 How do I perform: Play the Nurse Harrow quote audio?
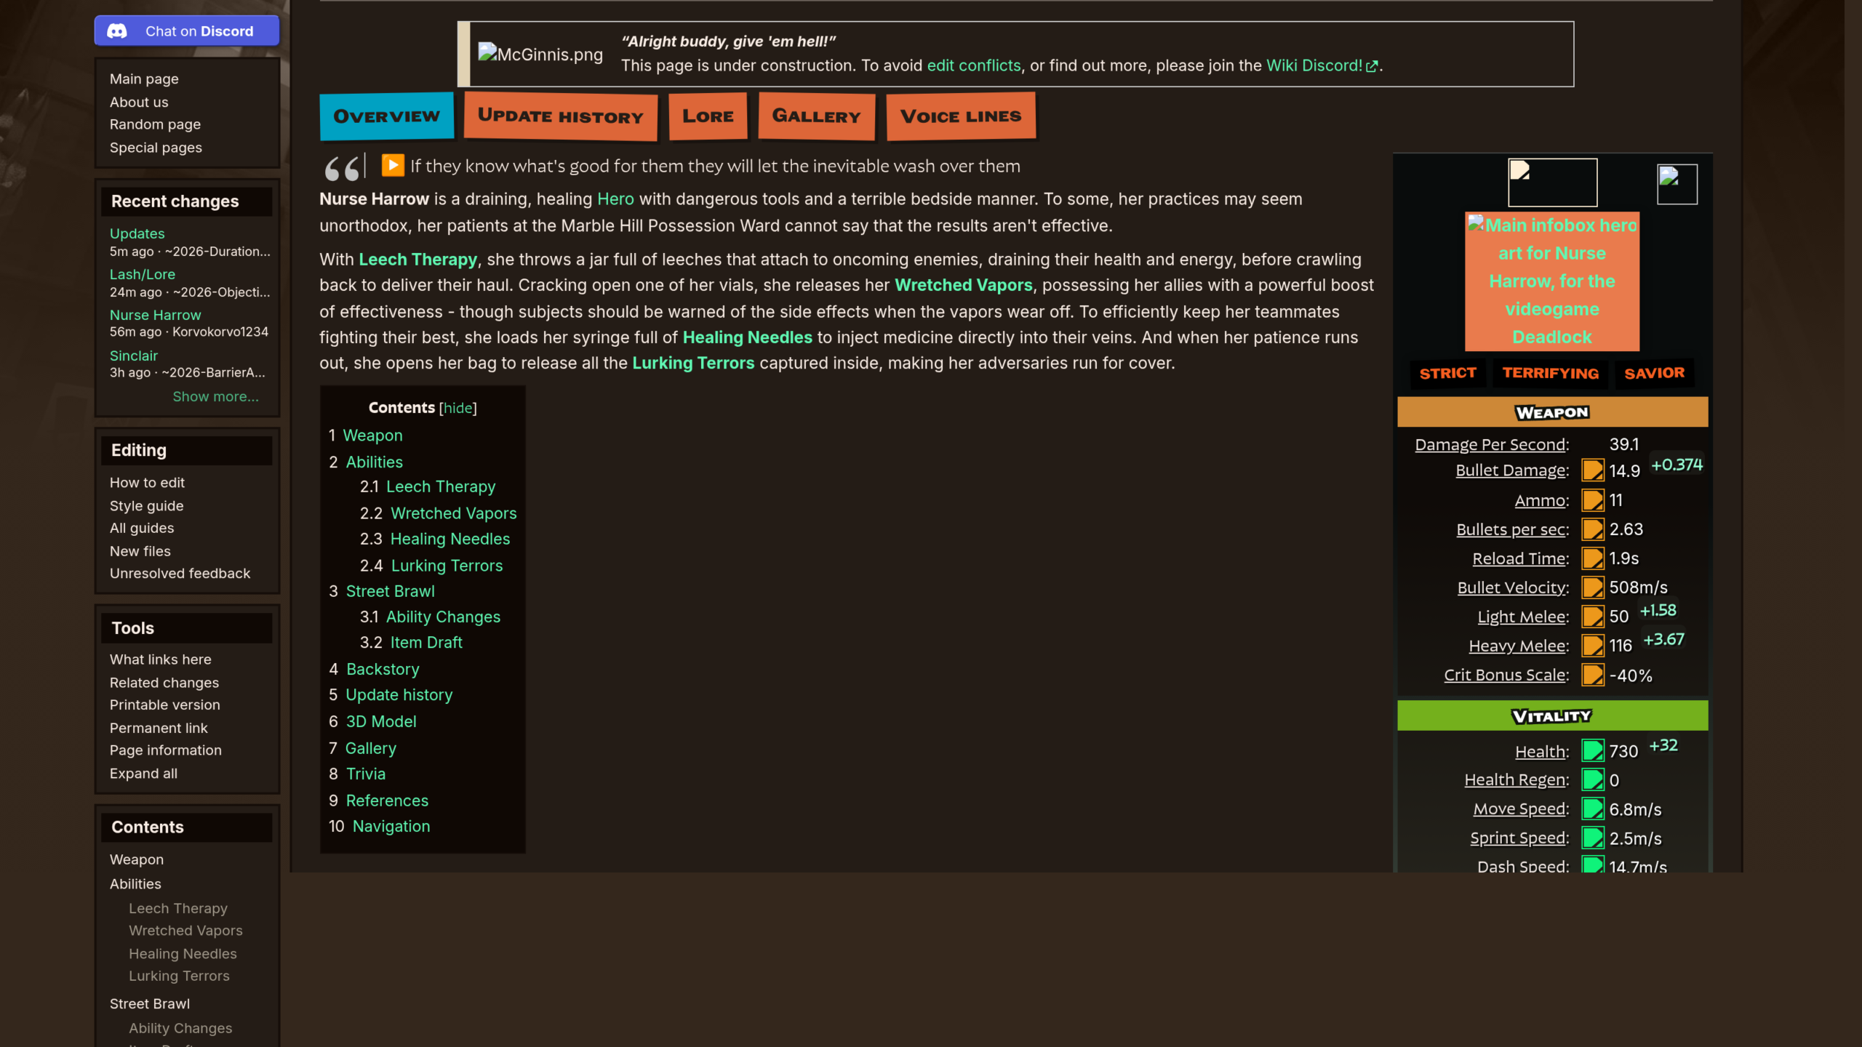pyautogui.click(x=393, y=165)
